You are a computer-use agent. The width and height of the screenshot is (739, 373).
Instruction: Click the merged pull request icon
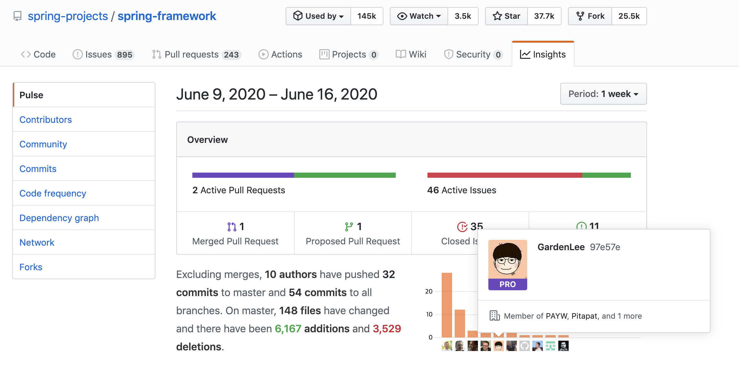pyautogui.click(x=232, y=227)
